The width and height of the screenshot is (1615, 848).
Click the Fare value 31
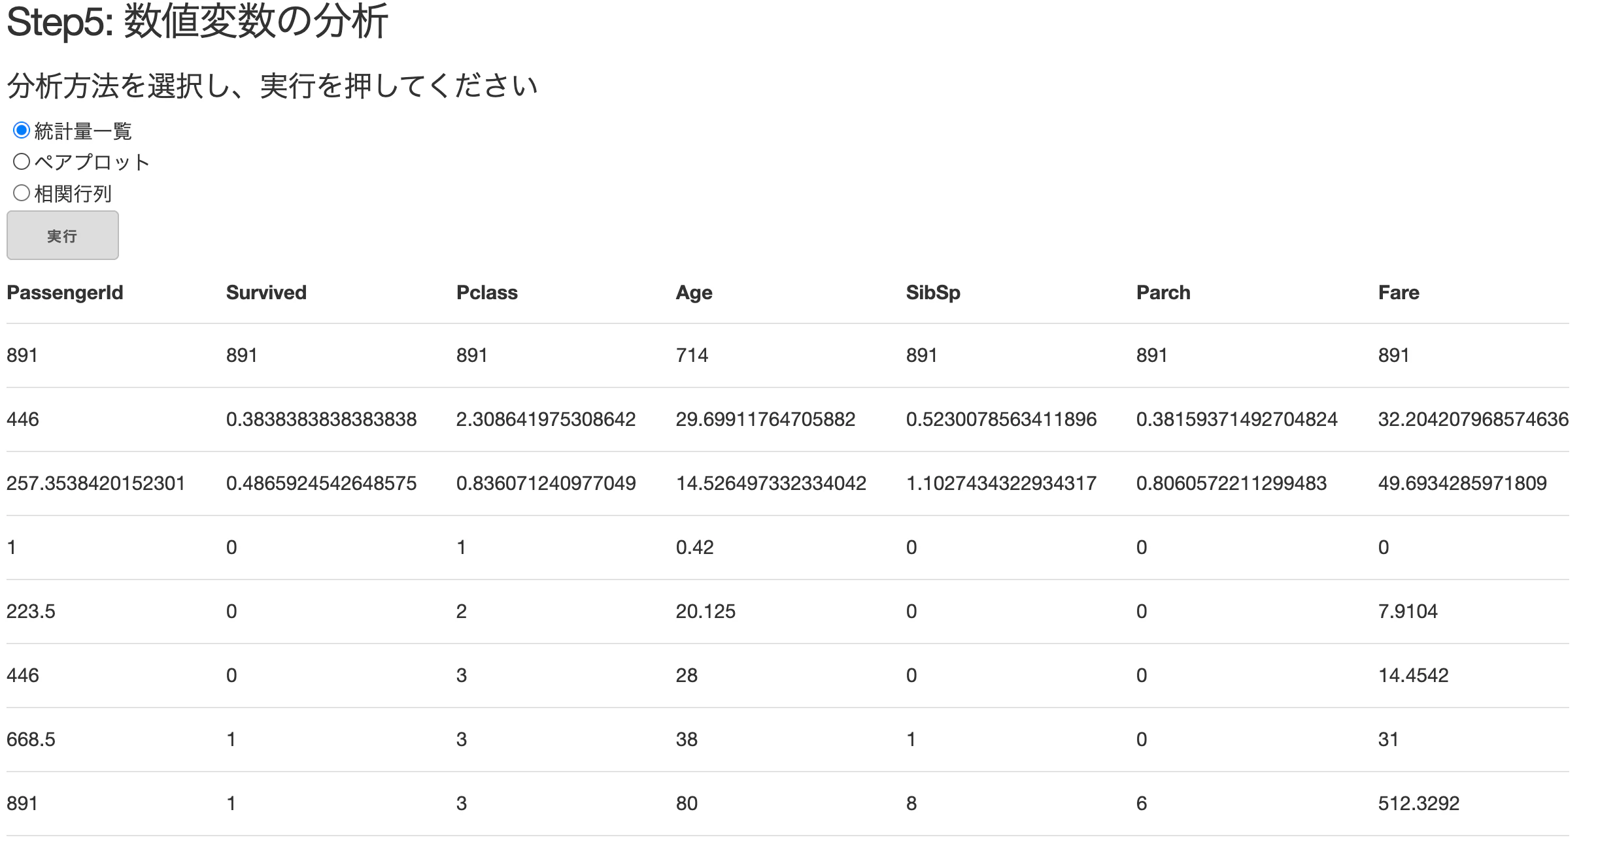tap(1388, 739)
